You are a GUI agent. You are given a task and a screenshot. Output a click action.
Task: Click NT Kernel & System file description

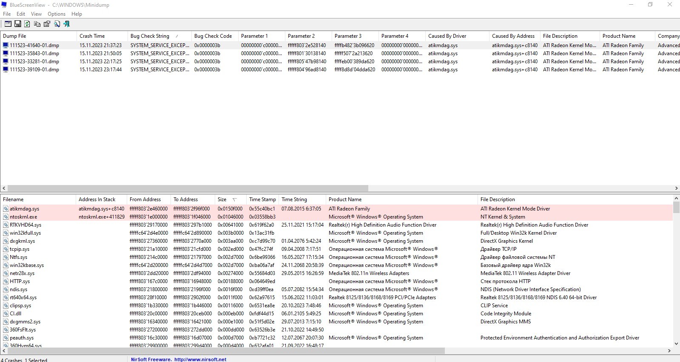click(x=503, y=217)
